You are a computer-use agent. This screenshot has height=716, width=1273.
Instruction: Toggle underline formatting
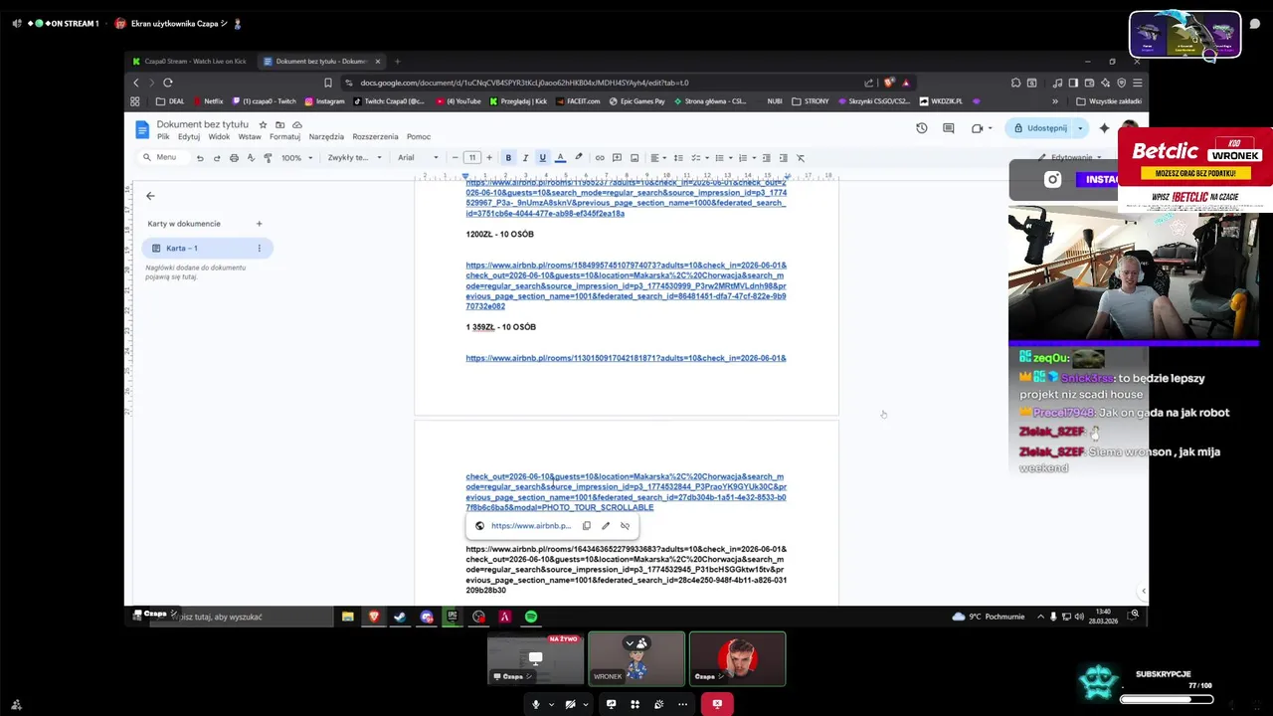coord(542,158)
